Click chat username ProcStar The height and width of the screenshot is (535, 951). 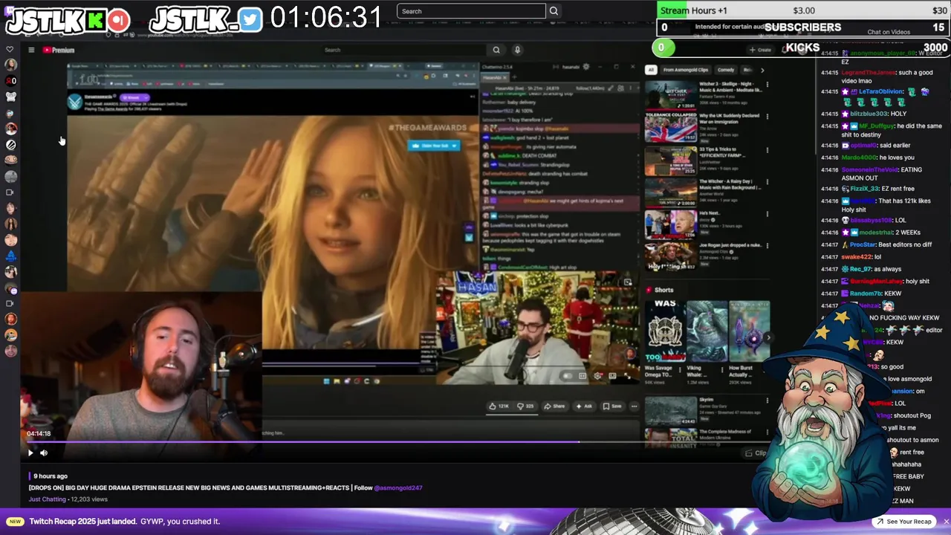(863, 244)
